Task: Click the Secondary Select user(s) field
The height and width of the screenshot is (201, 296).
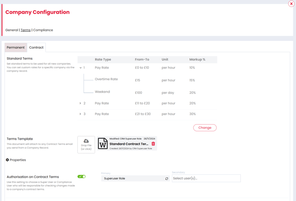Action: [206, 178]
